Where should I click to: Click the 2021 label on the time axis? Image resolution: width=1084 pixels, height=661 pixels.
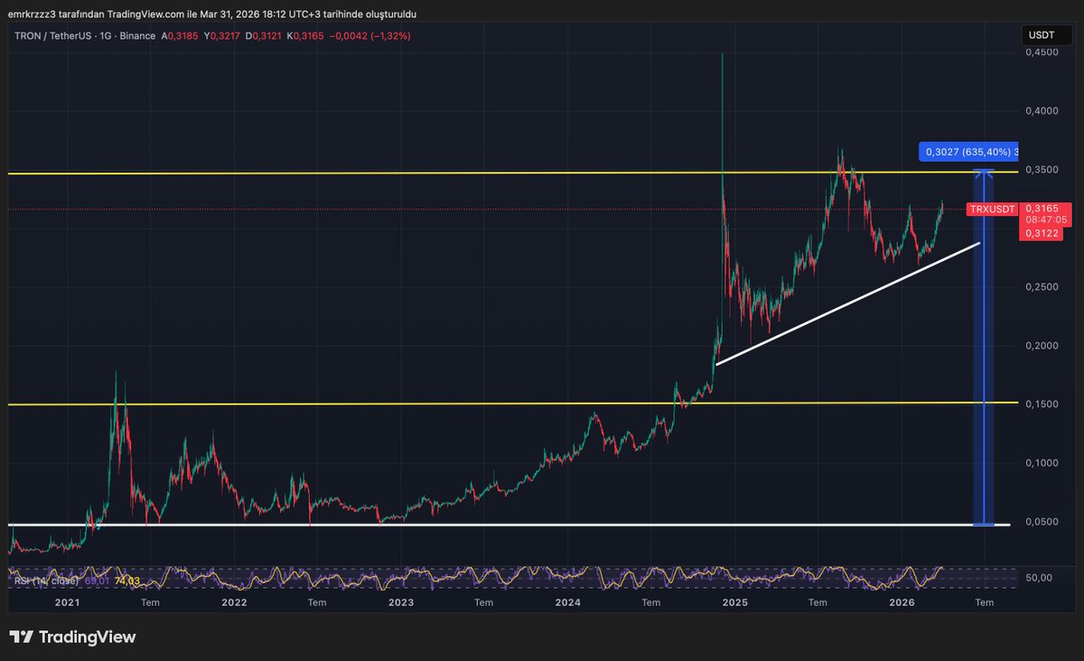coord(67,602)
